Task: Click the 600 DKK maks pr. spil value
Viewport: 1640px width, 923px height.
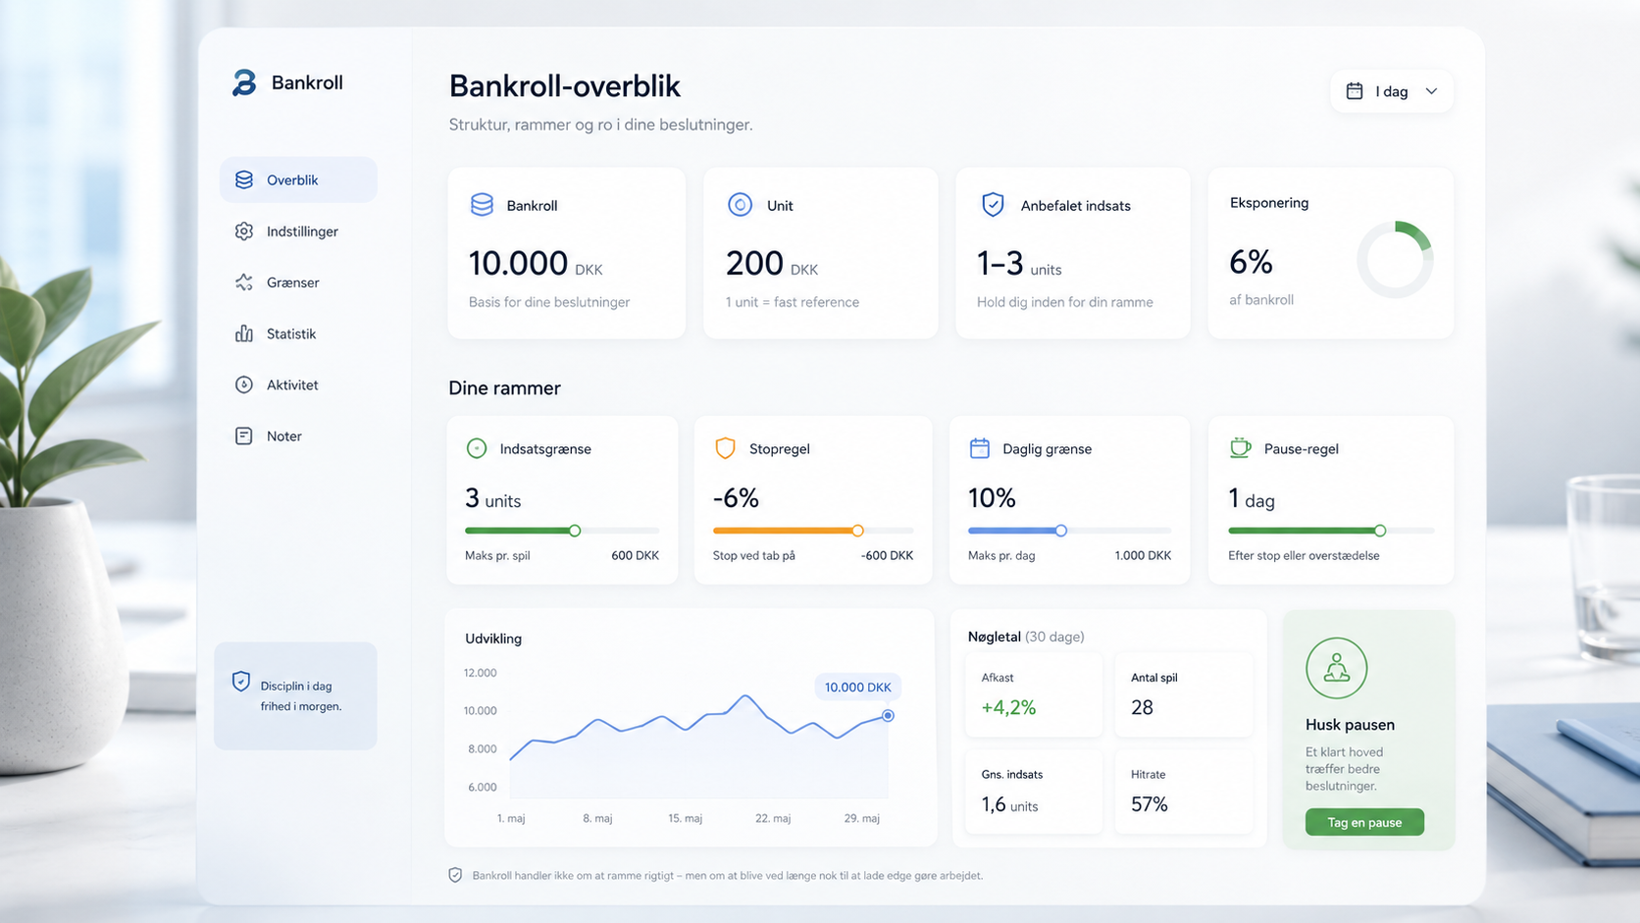Action: click(x=635, y=555)
